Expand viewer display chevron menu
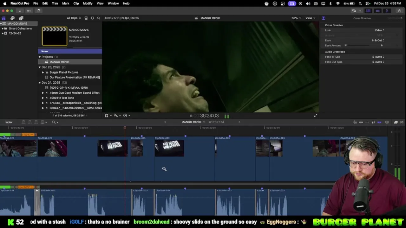This screenshot has width=406, height=228. (360, 11)
